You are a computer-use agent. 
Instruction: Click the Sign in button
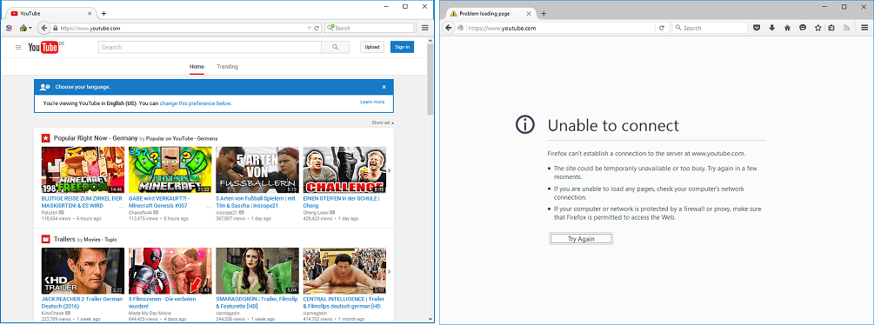tap(403, 47)
